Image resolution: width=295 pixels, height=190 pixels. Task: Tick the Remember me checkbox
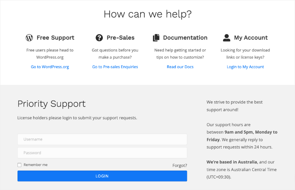tap(19, 165)
